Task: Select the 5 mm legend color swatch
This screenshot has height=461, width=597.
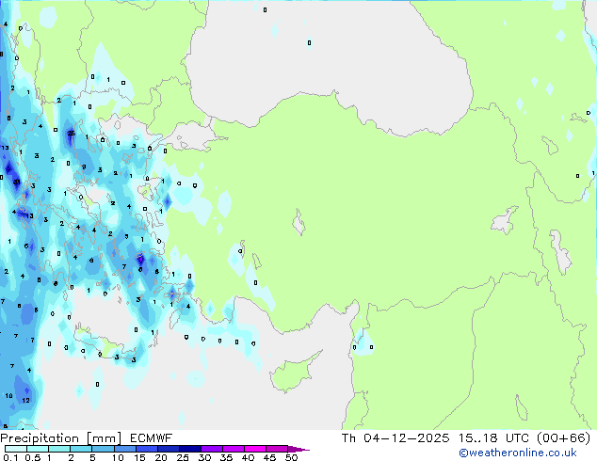Action: tap(103, 449)
